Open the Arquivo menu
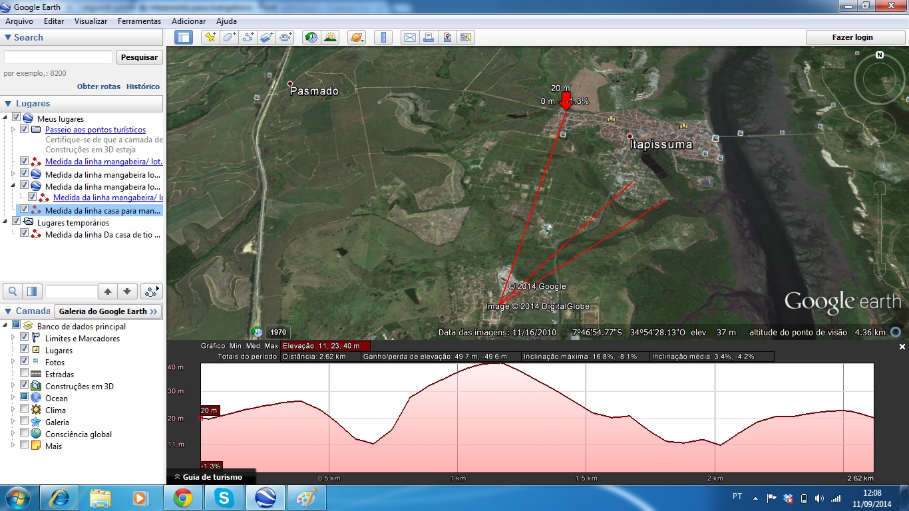 pyautogui.click(x=19, y=21)
